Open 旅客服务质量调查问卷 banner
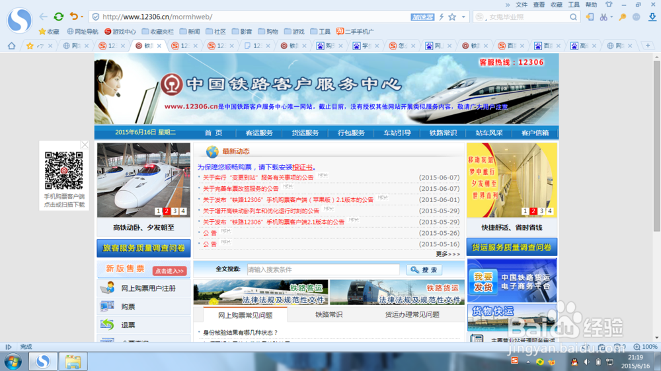Viewport: 661px width, 371px height. [143, 248]
